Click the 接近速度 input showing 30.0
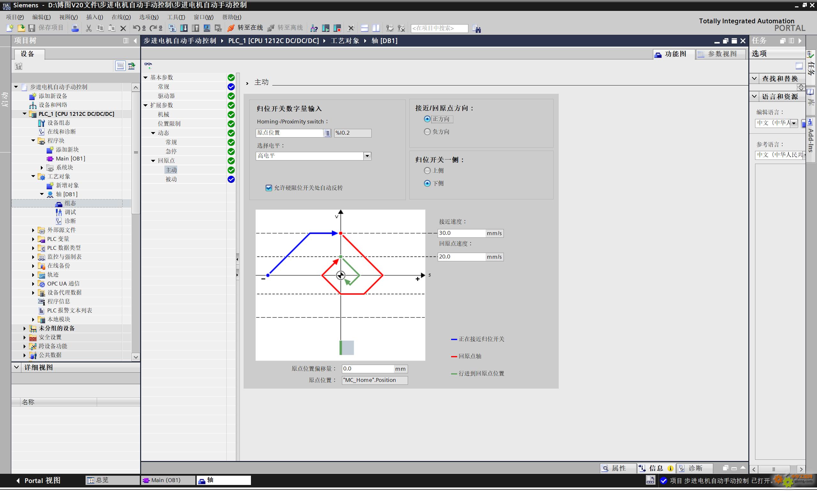This screenshot has height=491, width=817. click(461, 233)
